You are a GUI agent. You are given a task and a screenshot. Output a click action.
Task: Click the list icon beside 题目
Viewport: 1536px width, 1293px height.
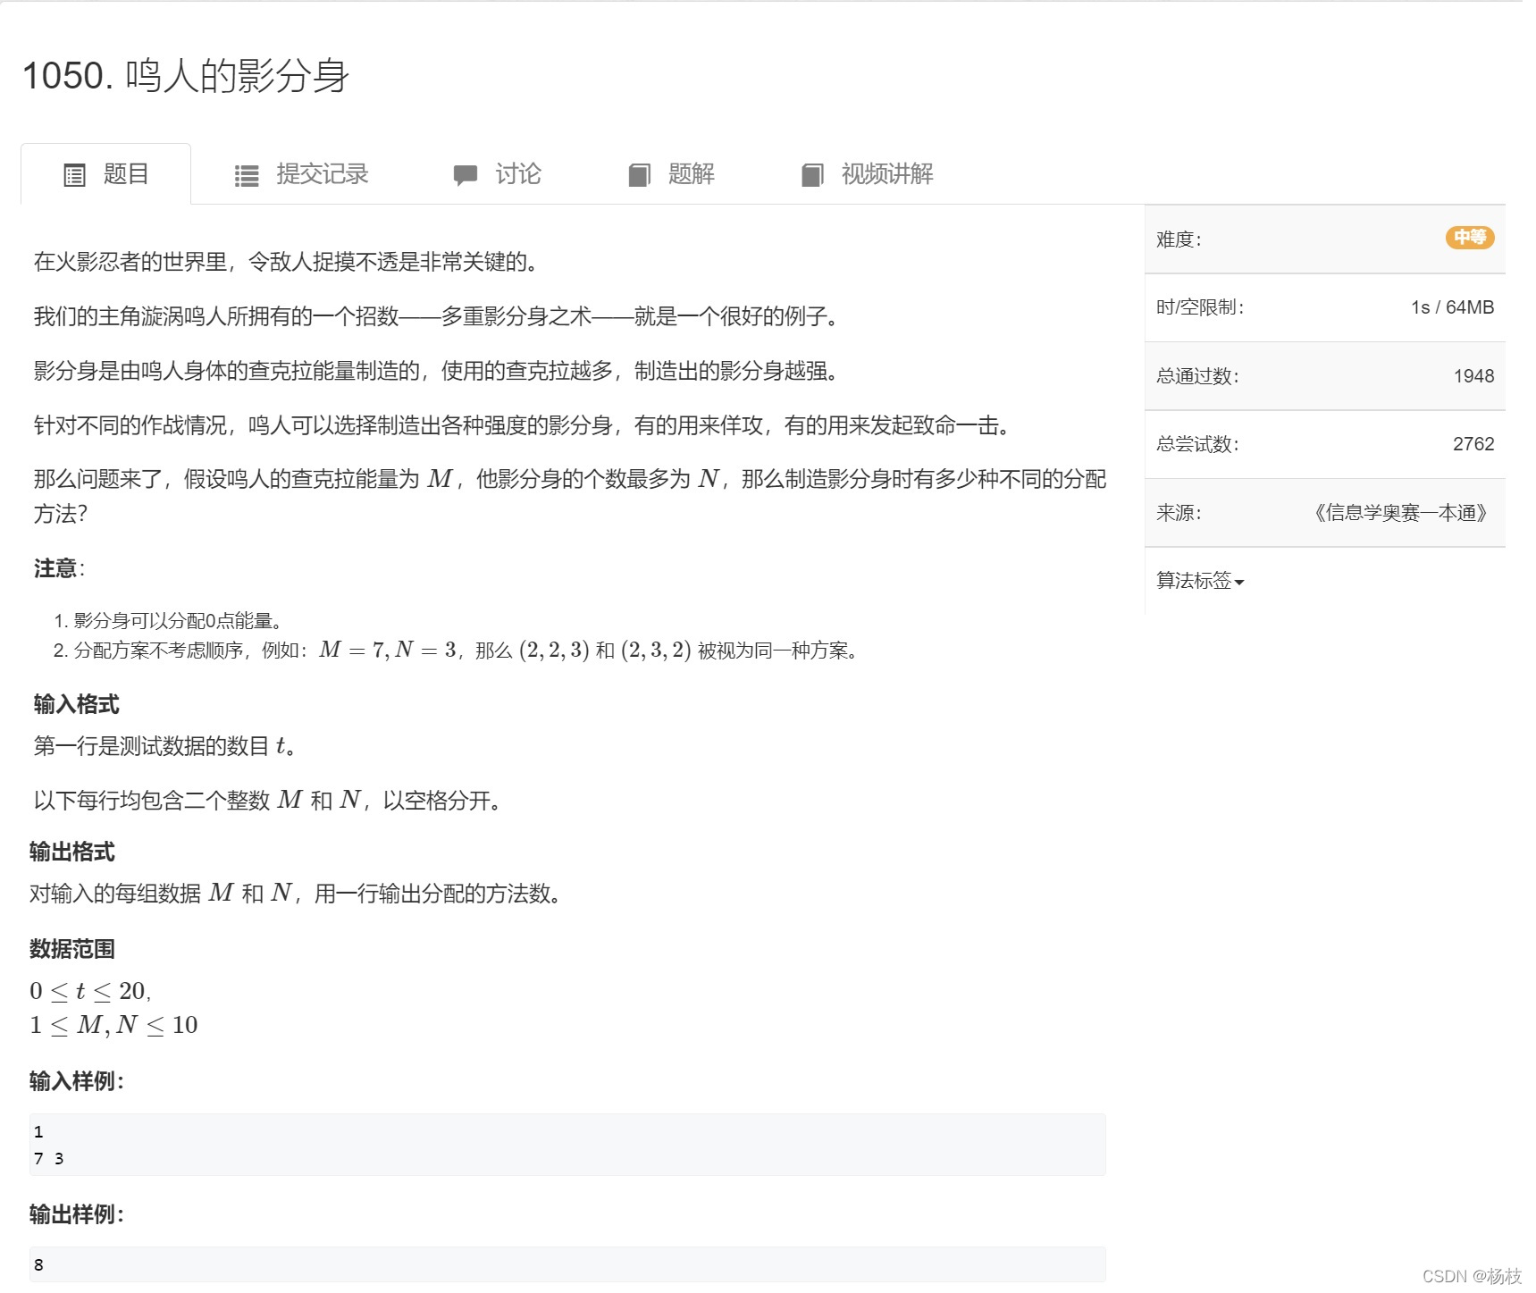75,175
